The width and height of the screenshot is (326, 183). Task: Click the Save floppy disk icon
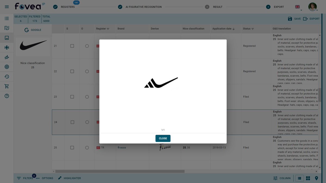click(x=290, y=19)
